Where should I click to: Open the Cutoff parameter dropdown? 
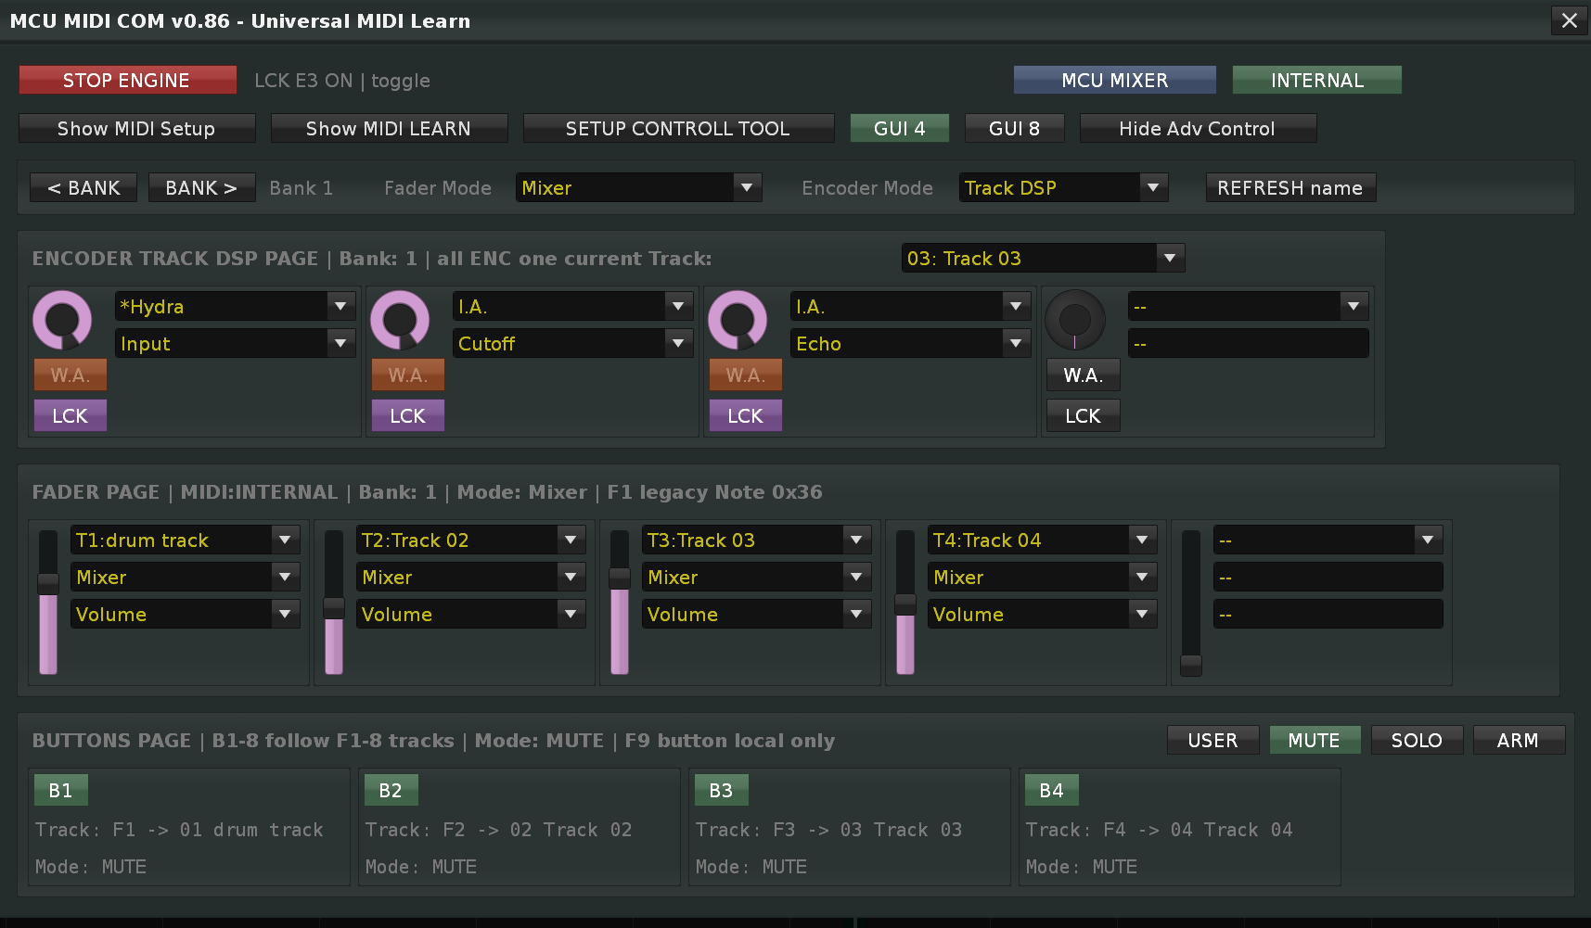(572, 344)
